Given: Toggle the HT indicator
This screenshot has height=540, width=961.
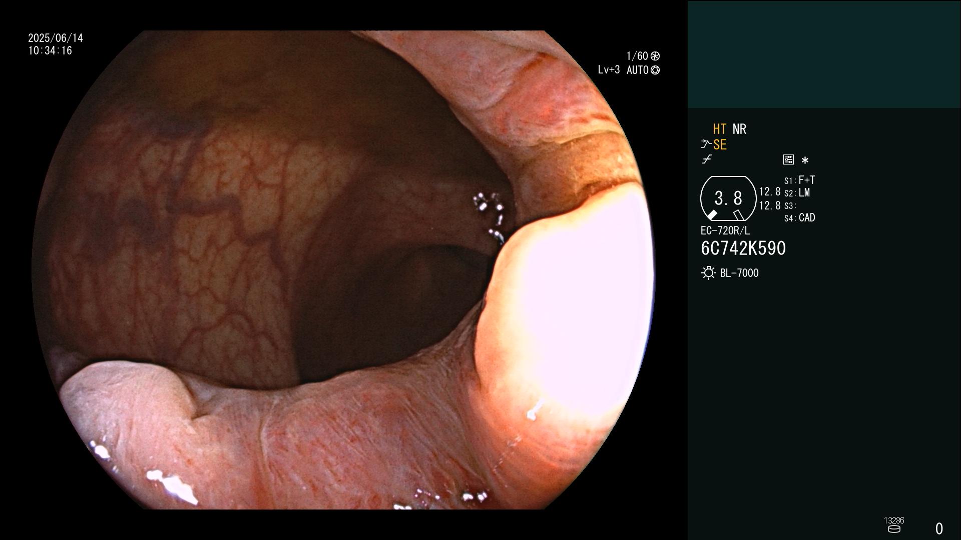Looking at the screenshot, I should [x=720, y=129].
